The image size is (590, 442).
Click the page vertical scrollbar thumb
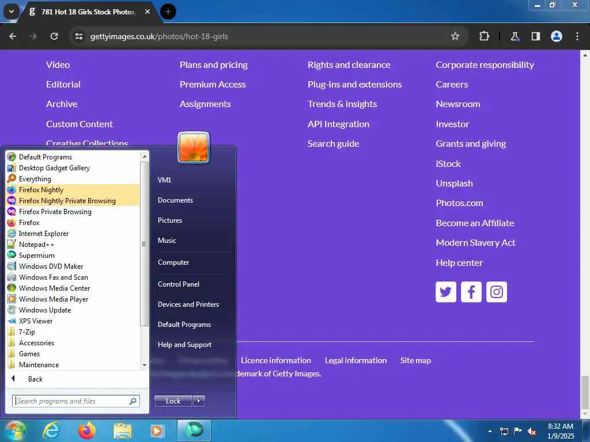pyautogui.click(x=585, y=391)
